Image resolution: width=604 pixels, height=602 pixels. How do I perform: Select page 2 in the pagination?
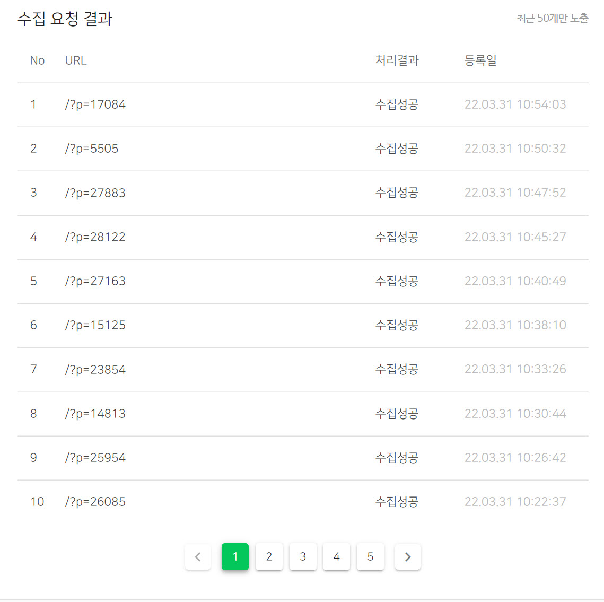[x=269, y=556]
